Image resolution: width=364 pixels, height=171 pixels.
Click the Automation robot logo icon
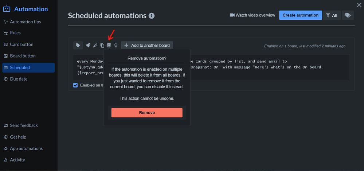pos(7,9)
